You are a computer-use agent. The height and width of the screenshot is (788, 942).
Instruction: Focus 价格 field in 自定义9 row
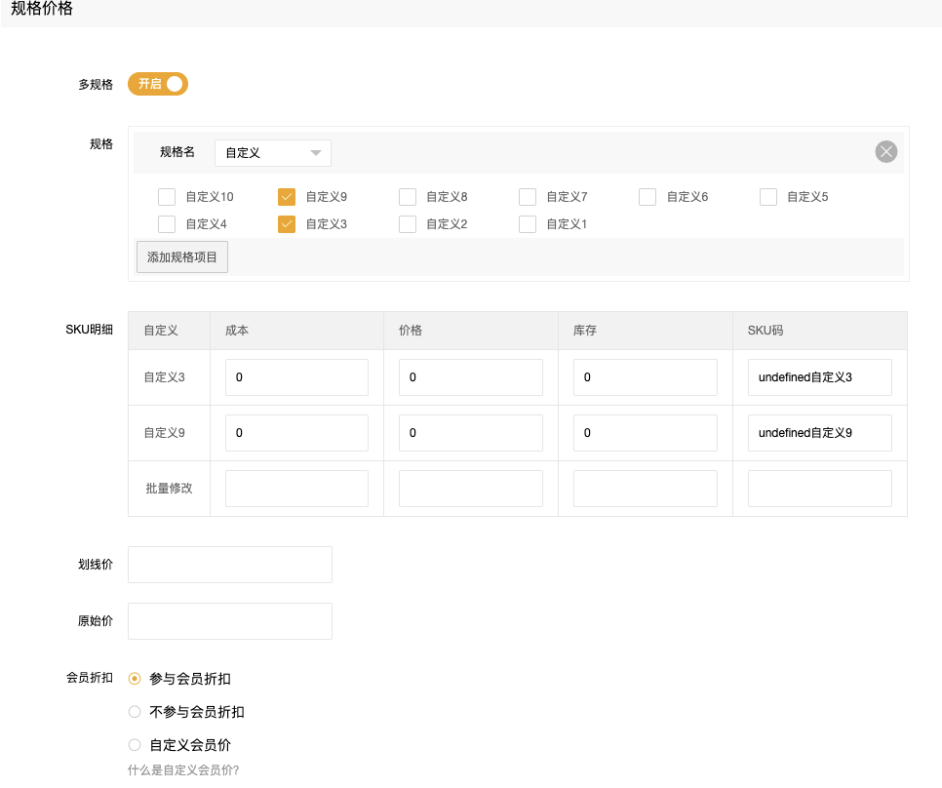click(x=471, y=433)
